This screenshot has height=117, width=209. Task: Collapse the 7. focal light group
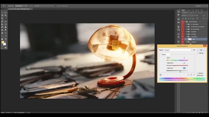click(x=187, y=37)
